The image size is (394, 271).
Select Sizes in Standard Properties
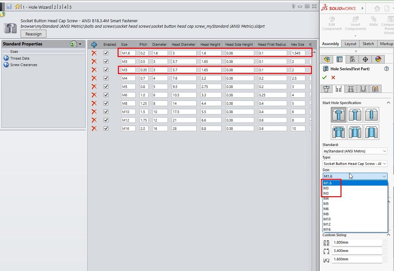point(14,52)
